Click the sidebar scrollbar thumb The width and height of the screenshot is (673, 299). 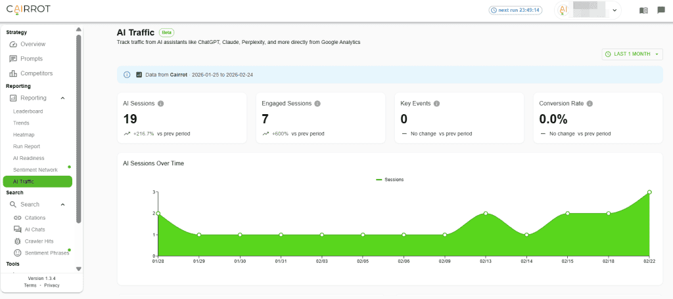coord(79,129)
